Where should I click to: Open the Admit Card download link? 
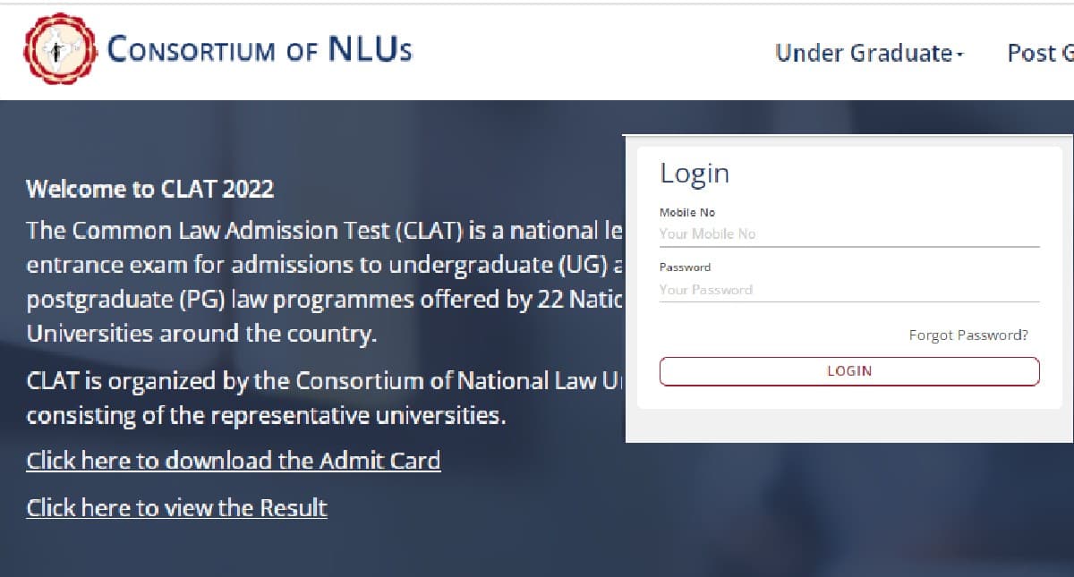[234, 460]
